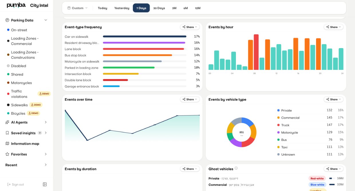Open the Motorcycles view

[x=21, y=83]
